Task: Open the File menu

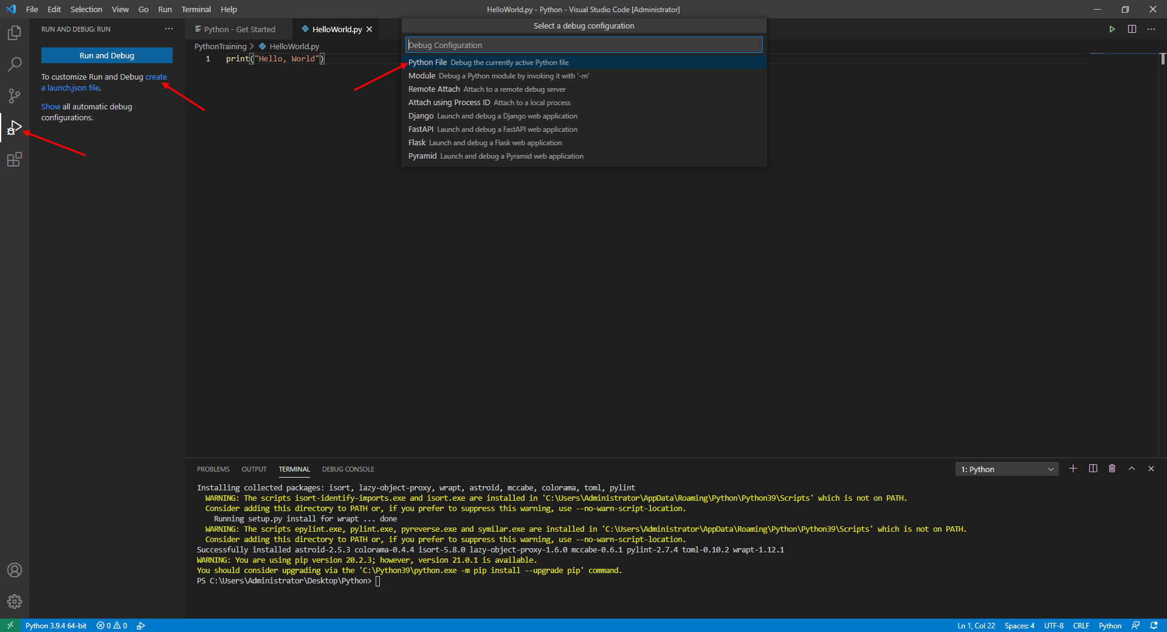Action: (x=32, y=9)
